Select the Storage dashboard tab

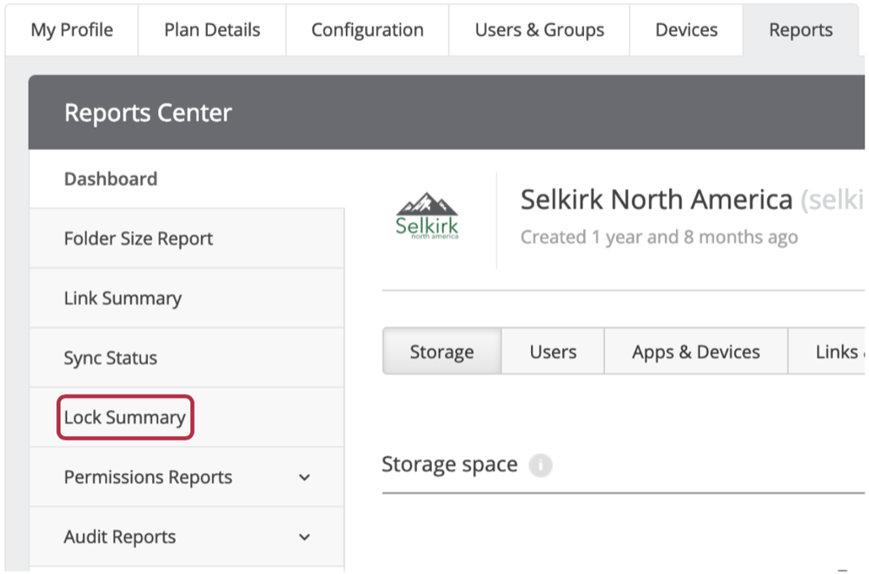(x=441, y=352)
